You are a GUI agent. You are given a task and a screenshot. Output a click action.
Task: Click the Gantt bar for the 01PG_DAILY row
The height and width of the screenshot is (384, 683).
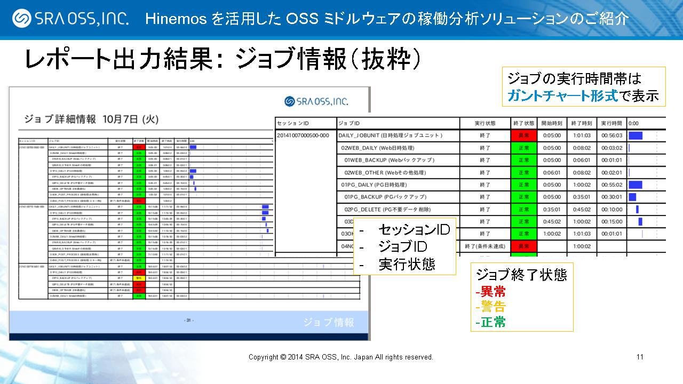pyautogui.click(x=636, y=185)
